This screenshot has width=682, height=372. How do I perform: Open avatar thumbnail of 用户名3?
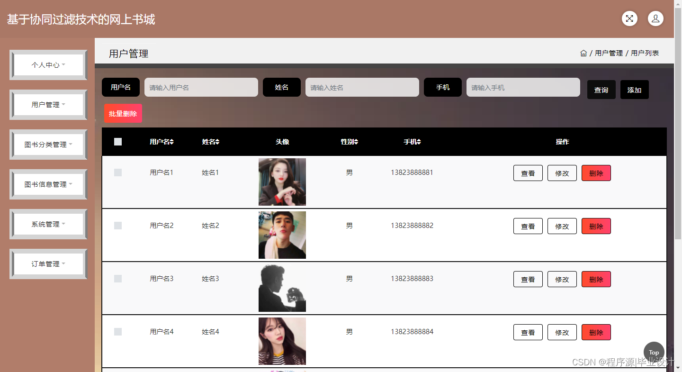click(282, 288)
